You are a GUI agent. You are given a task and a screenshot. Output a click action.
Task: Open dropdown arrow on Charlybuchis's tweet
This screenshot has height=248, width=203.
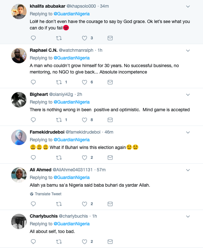188,216
